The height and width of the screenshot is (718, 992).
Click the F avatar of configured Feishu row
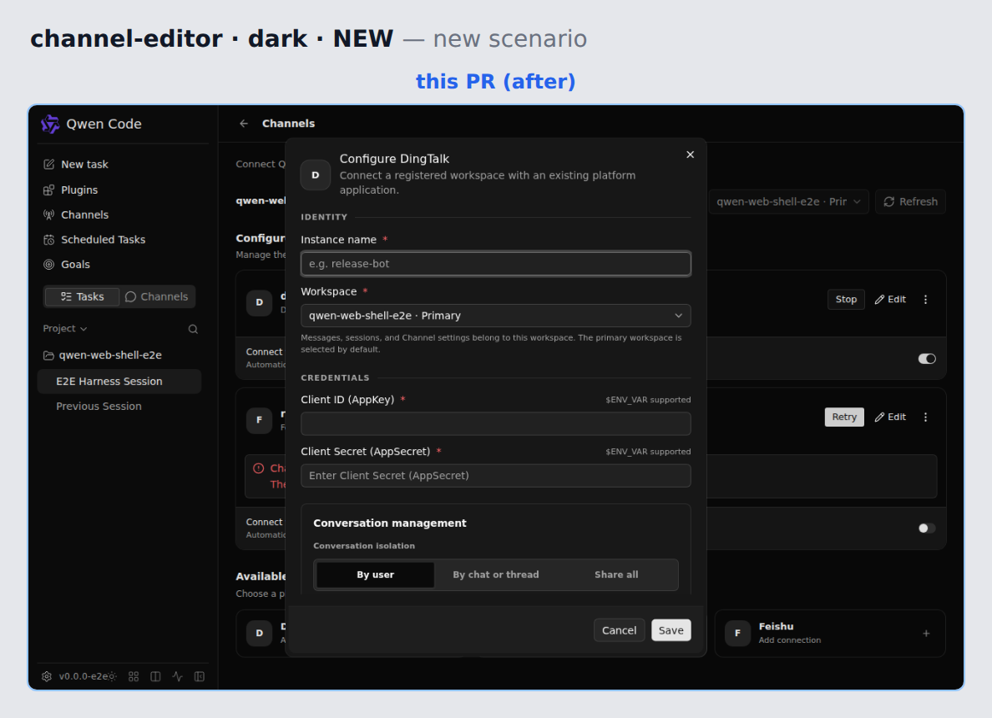pos(260,420)
